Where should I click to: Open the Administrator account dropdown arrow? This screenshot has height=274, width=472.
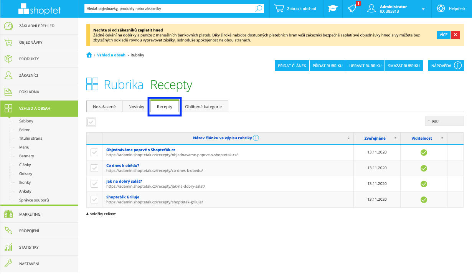423,9
